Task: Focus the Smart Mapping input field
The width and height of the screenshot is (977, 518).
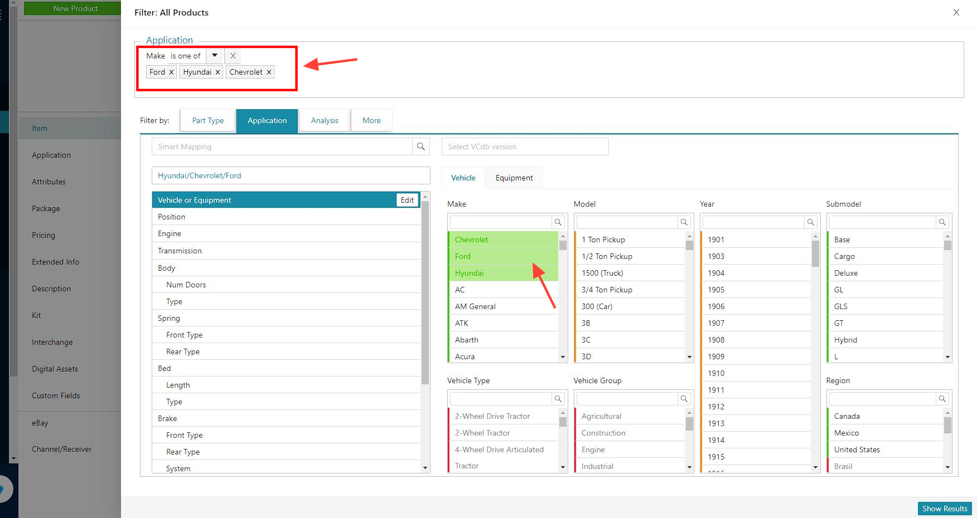Action: tap(282, 146)
